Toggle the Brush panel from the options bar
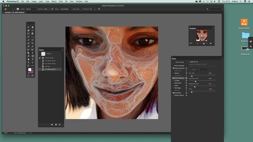Image resolution: width=253 pixels, height=142 pixels. click(18, 9)
